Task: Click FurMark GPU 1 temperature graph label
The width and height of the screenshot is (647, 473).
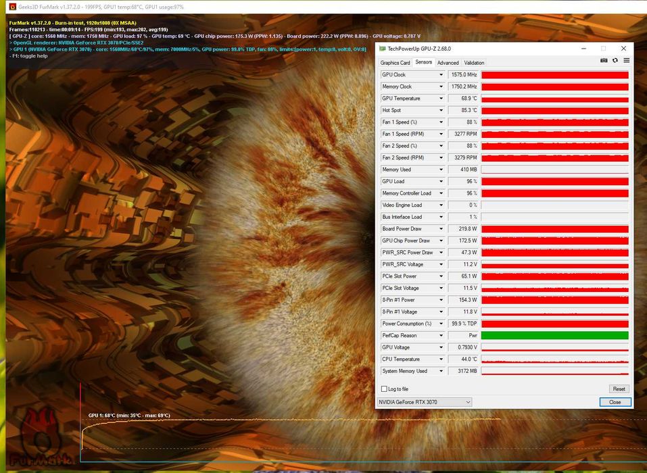Action: coord(129,416)
